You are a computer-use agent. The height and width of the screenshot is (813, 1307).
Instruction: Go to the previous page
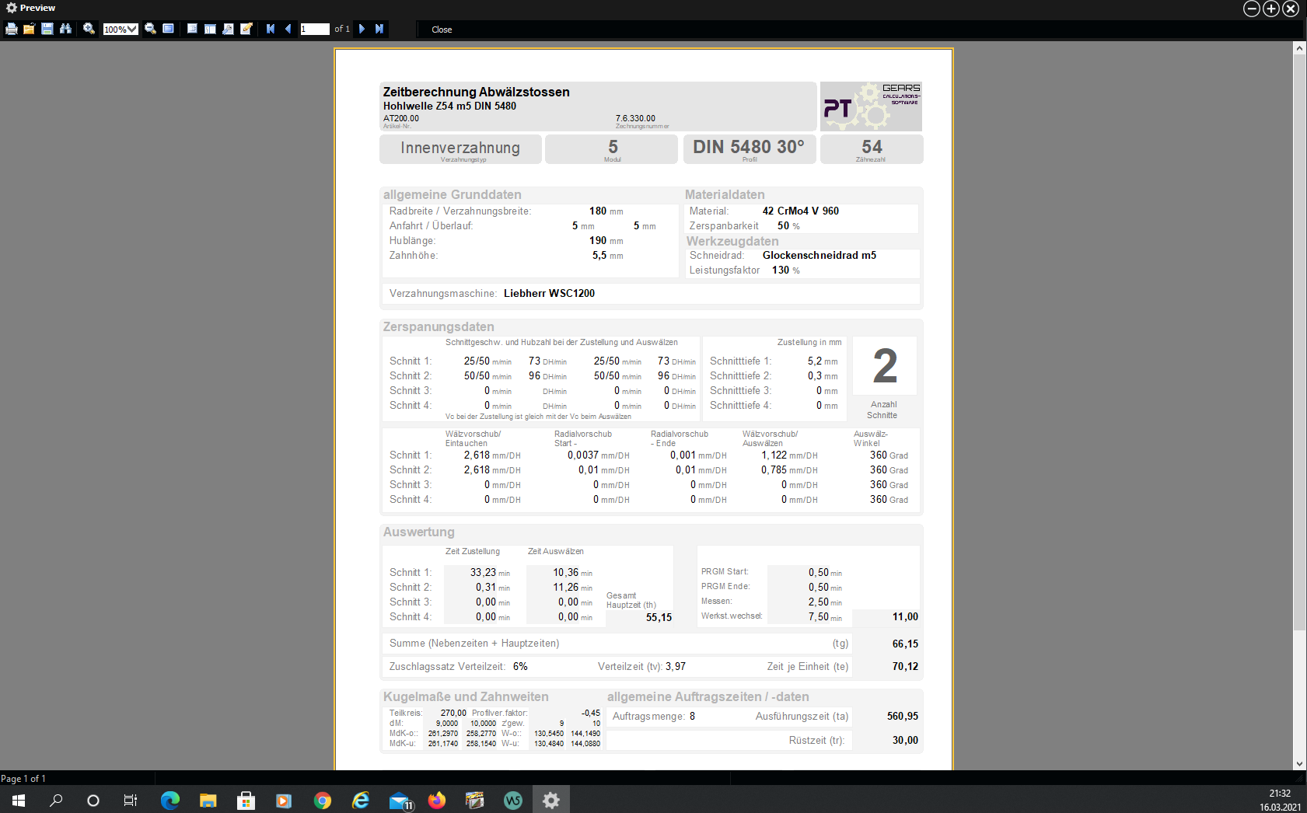(288, 29)
